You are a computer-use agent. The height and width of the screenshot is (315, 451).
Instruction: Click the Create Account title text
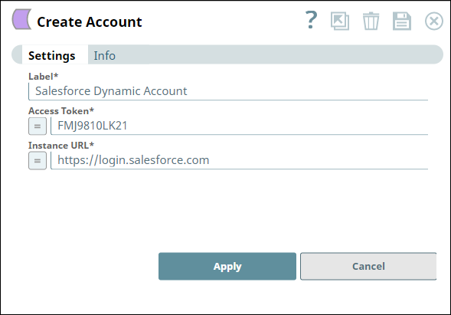90,22
